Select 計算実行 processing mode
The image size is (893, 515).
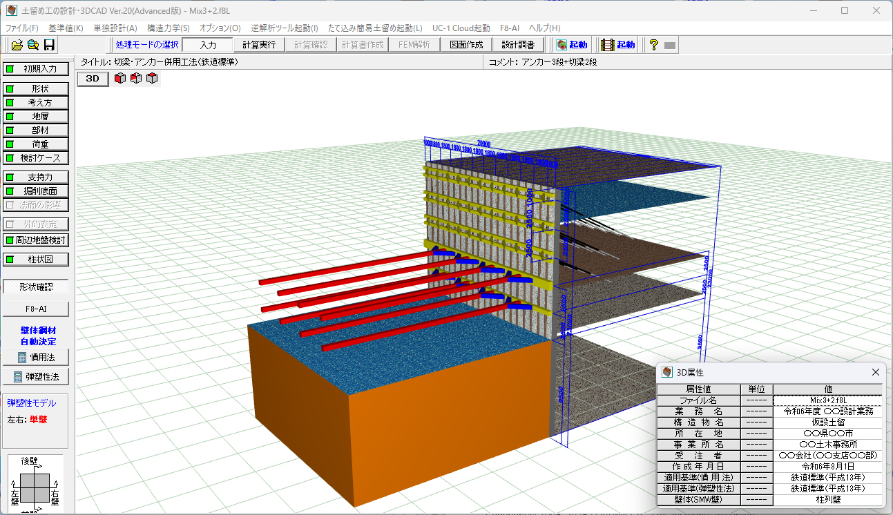coord(259,45)
